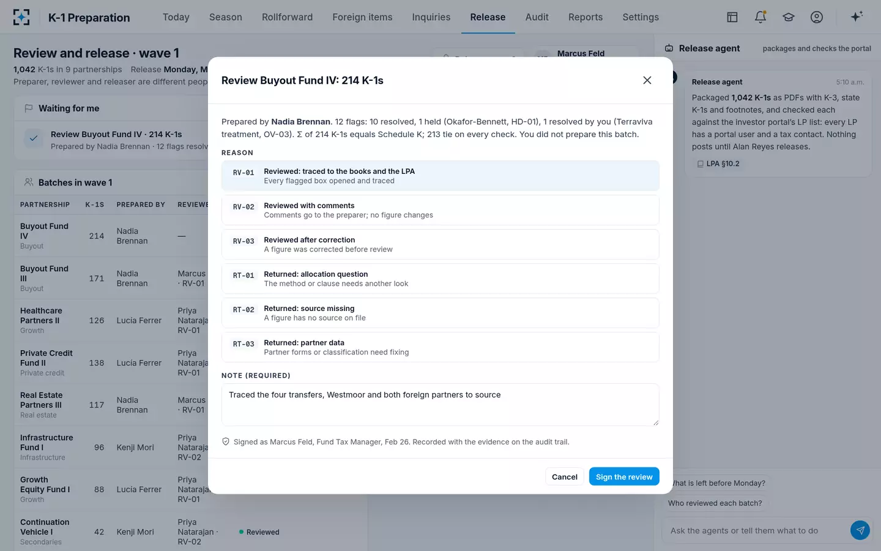Focus the 'Ask the agents' message input

(x=756, y=530)
